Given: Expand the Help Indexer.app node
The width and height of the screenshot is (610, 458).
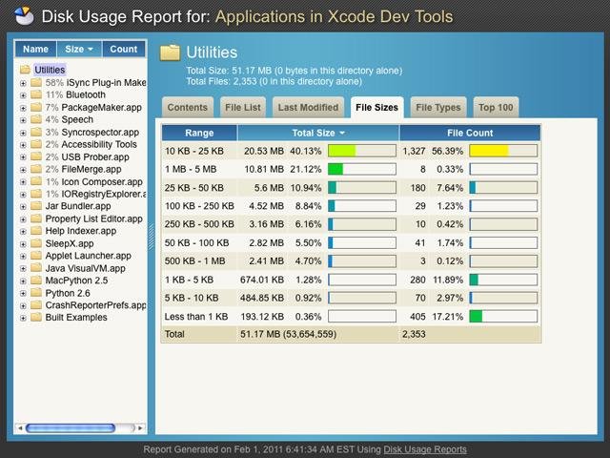Looking at the screenshot, I should [x=23, y=231].
